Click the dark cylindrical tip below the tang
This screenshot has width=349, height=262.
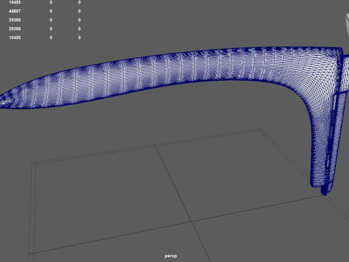click(325, 190)
